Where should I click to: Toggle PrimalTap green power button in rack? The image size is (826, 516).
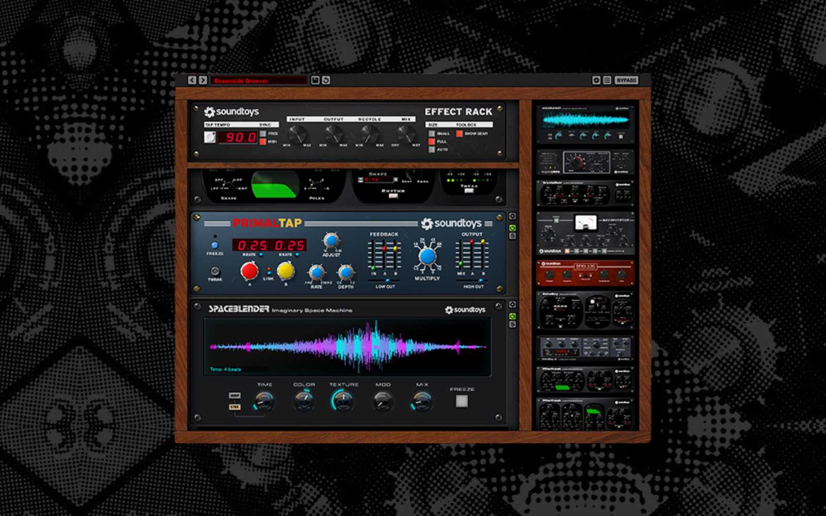[x=512, y=228]
